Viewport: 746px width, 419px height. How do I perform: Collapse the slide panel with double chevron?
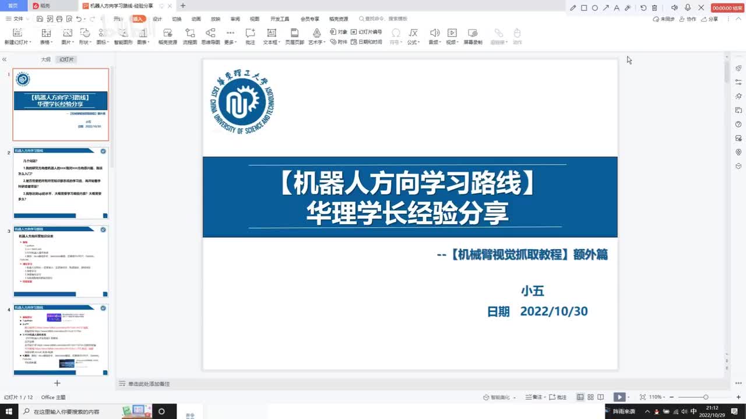coord(4,59)
